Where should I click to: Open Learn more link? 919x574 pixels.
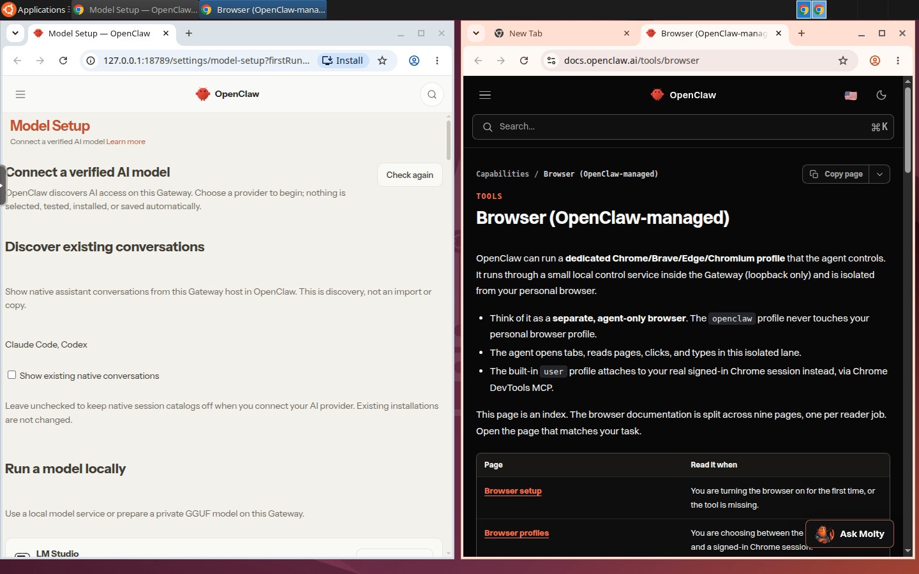[126, 142]
